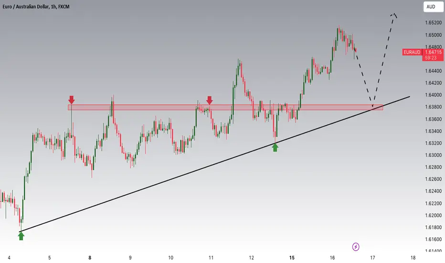
Task: Click date label 4 on time axis
Action: [9, 258]
